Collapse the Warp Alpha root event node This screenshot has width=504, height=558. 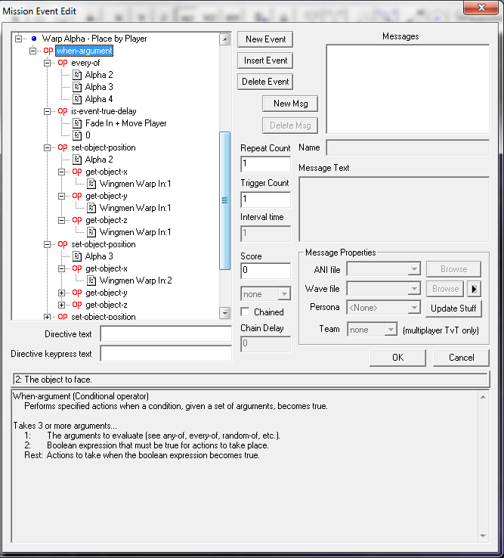(19, 39)
